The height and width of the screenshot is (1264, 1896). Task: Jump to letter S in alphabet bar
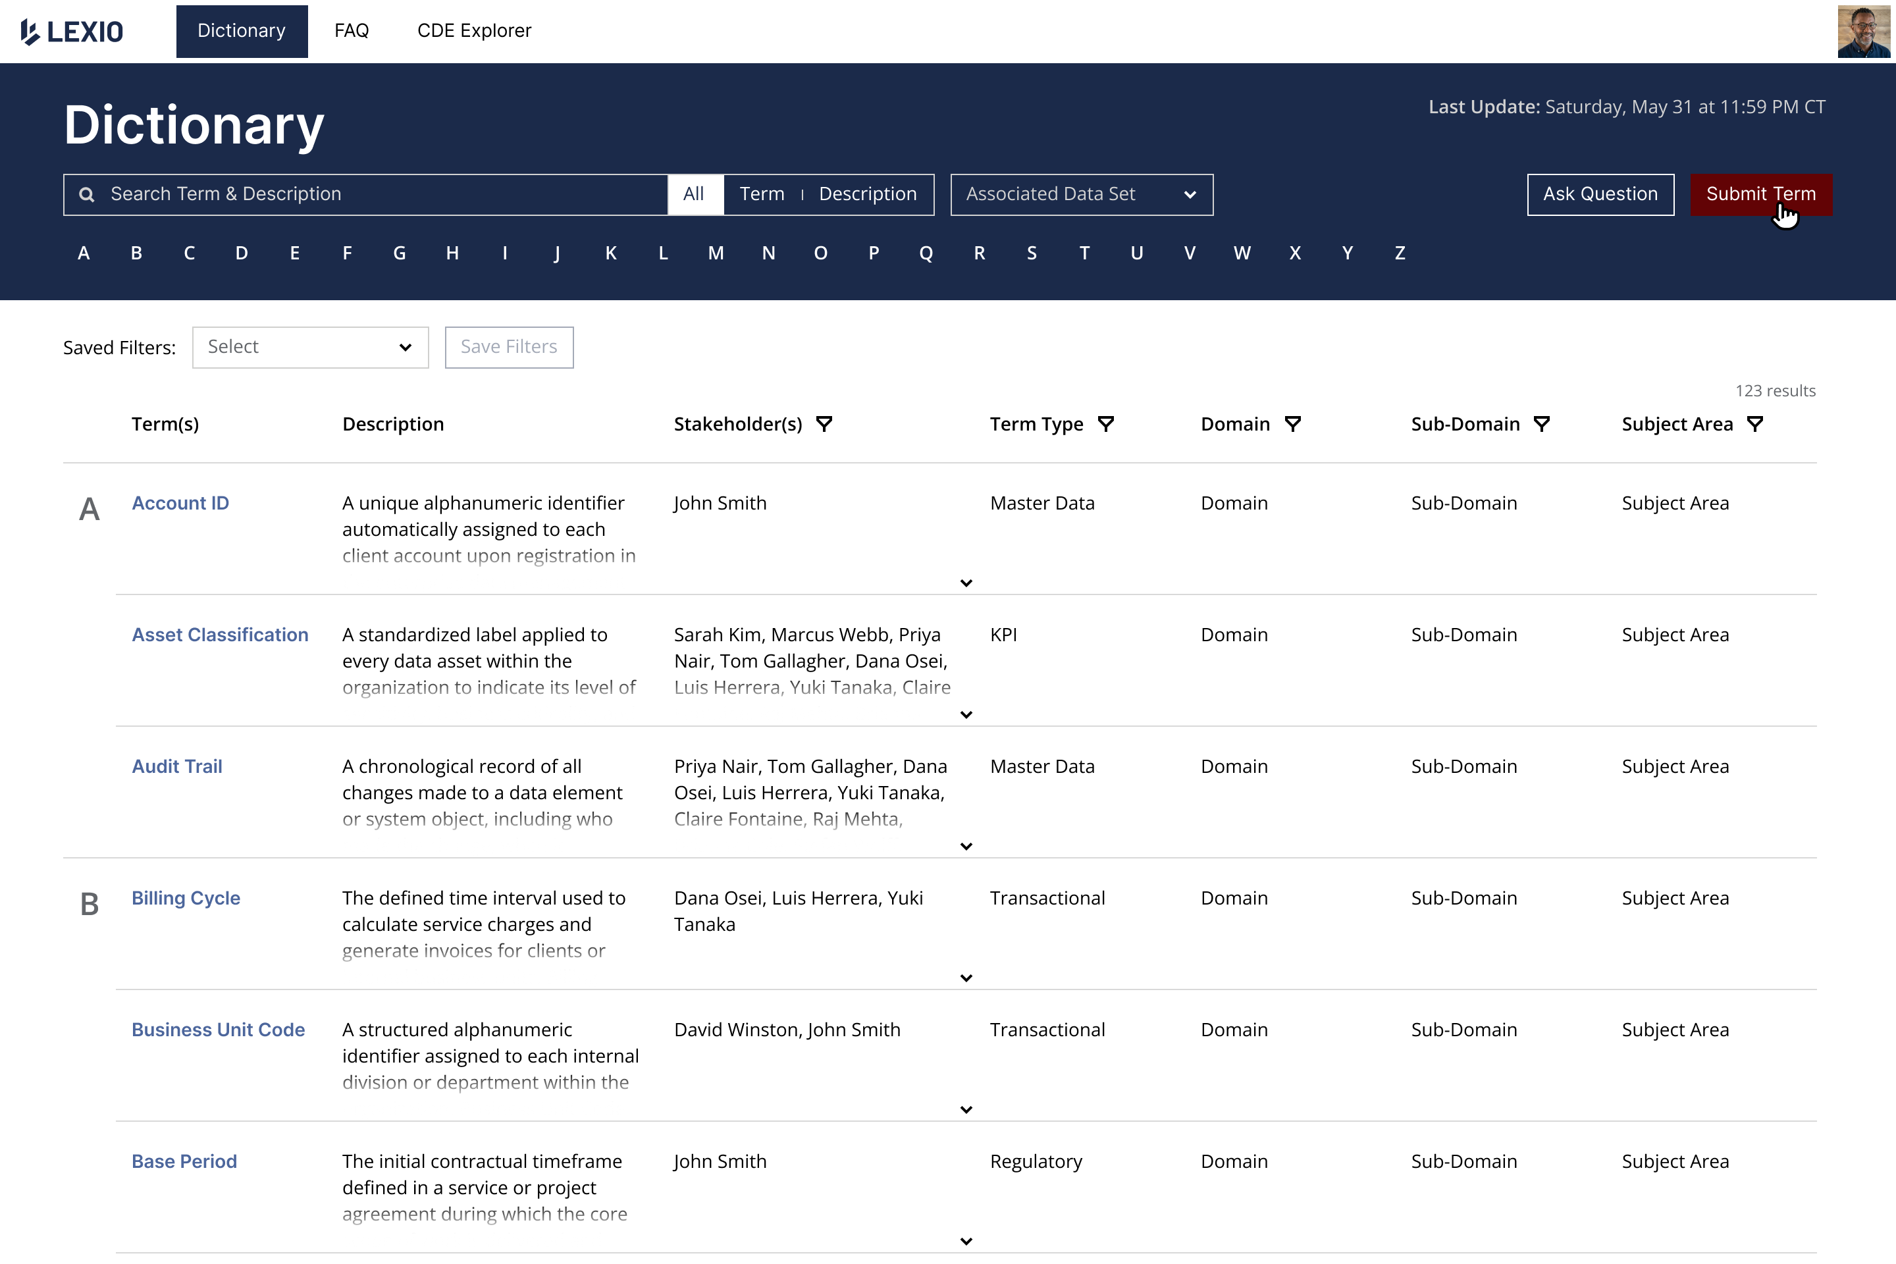pos(1032,253)
